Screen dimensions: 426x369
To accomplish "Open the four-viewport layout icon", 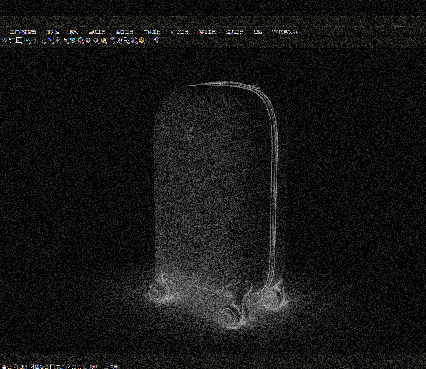I will [19, 40].
